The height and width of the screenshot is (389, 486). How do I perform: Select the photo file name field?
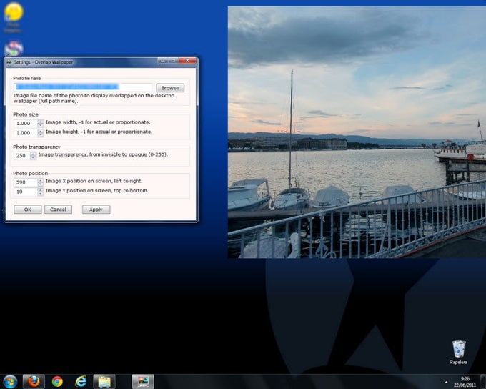click(x=83, y=87)
